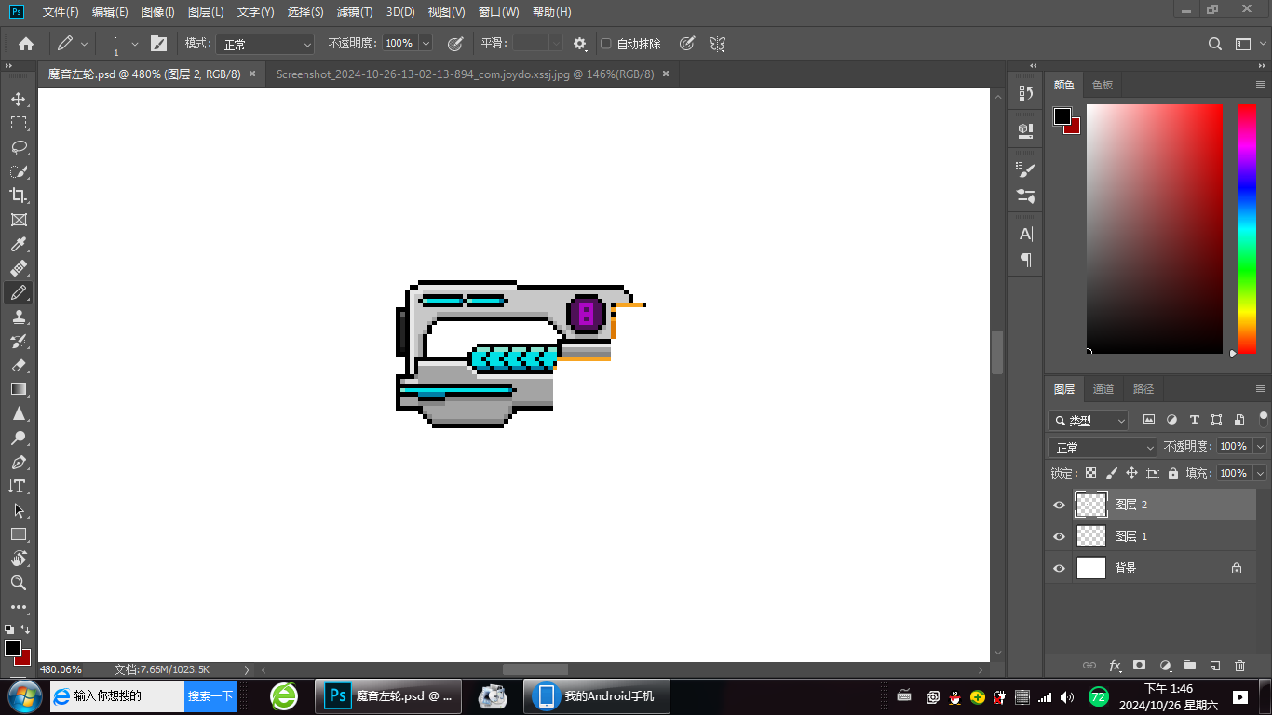Open the 图像(I) menu
The height and width of the screenshot is (715, 1272).
click(x=158, y=12)
